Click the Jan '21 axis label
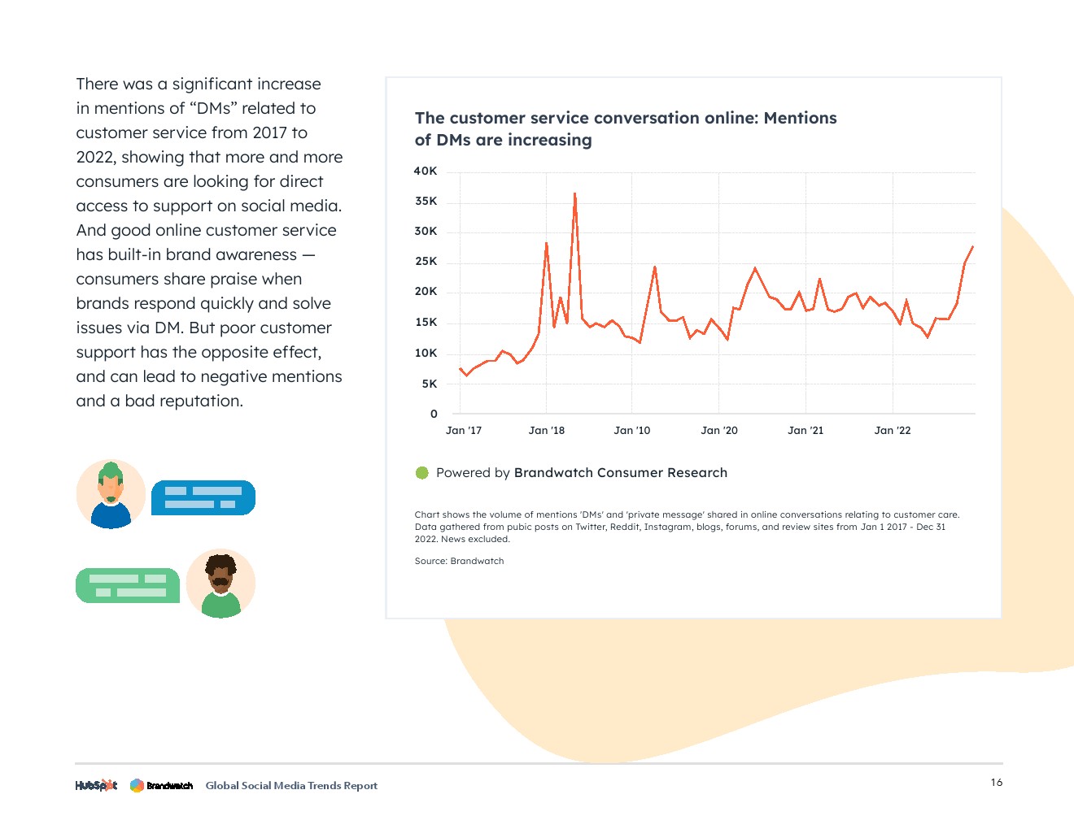The width and height of the screenshot is (1074, 829). click(805, 431)
